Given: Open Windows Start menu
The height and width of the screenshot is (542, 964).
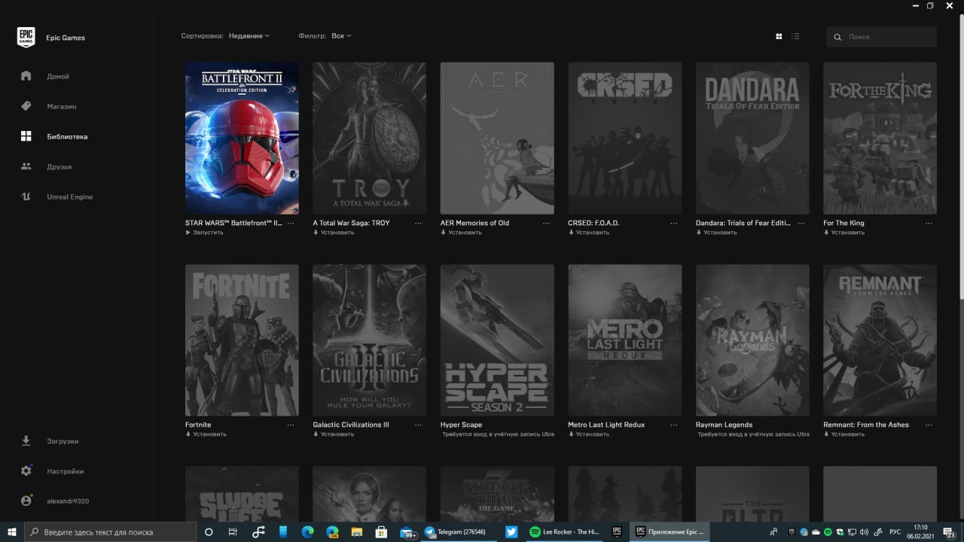Looking at the screenshot, I should (x=12, y=531).
